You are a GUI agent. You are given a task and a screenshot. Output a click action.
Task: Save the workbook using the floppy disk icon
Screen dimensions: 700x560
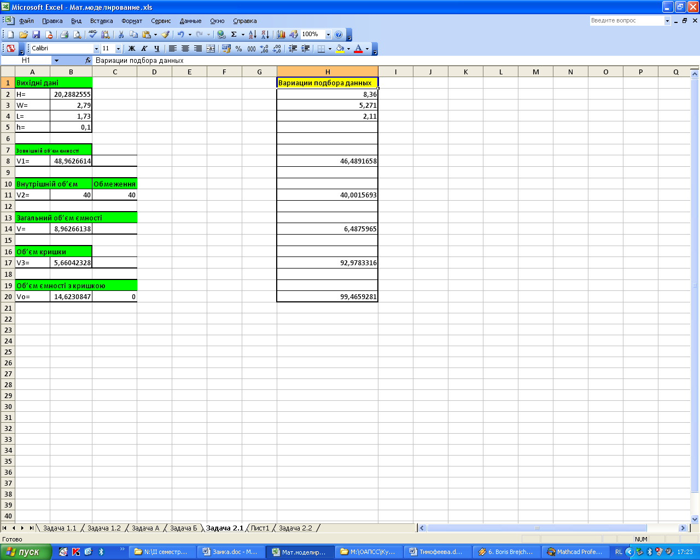[36, 34]
